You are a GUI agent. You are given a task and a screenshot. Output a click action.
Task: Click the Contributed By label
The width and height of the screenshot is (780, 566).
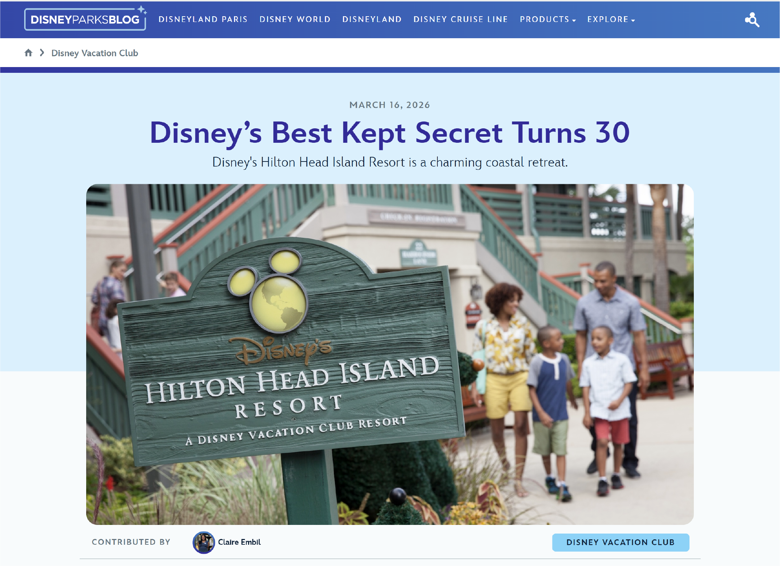coord(131,542)
